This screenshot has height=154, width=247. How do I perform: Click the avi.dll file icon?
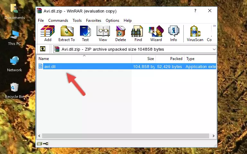pos(40,66)
